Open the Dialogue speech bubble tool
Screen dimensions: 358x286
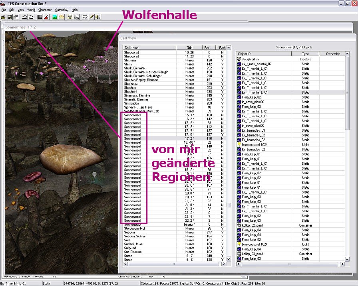(85, 17)
